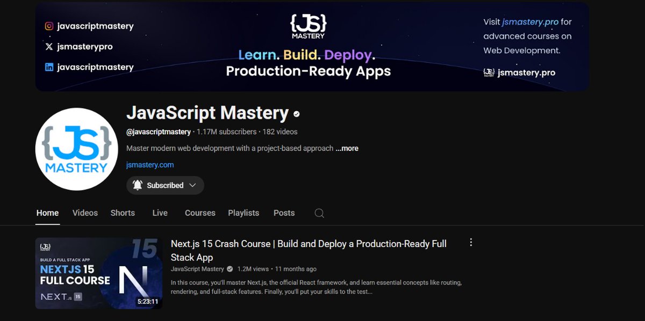The width and height of the screenshot is (645, 321).
Task: Click the Learn. Build. Deploy. tagline
Action: click(x=306, y=55)
